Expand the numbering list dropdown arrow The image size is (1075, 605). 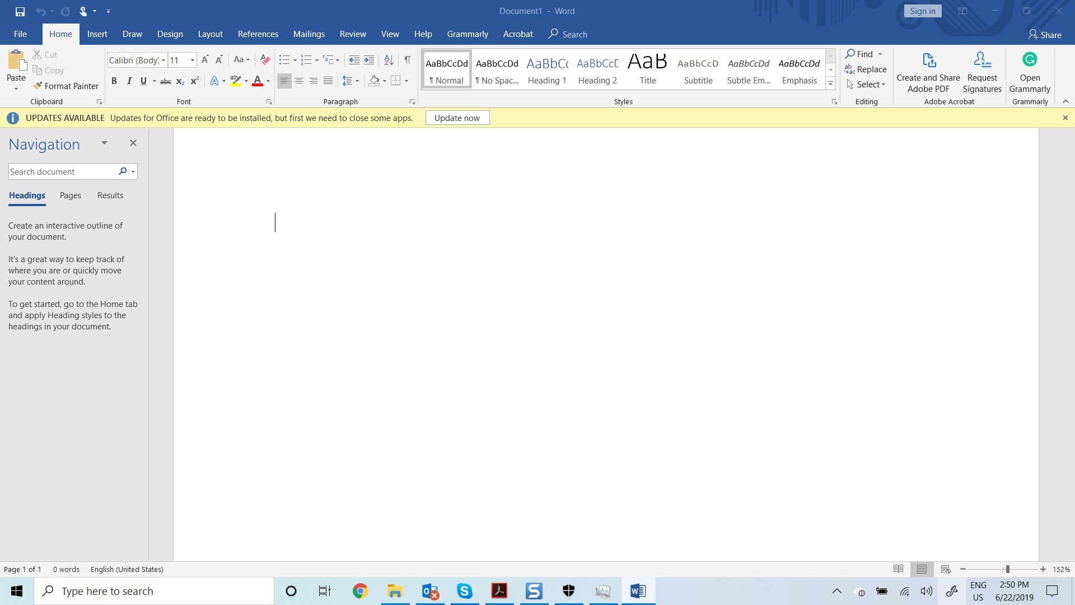(317, 60)
